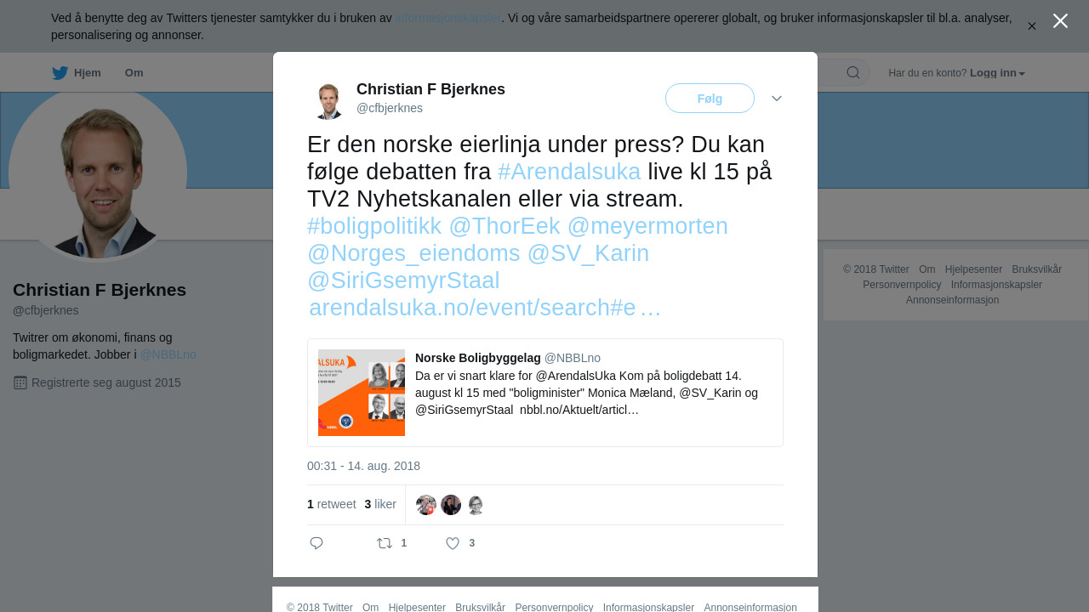The width and height of the screenshot is (1089, 612).
Task: Open first liker's avatar
Action: tap(426, 505)
